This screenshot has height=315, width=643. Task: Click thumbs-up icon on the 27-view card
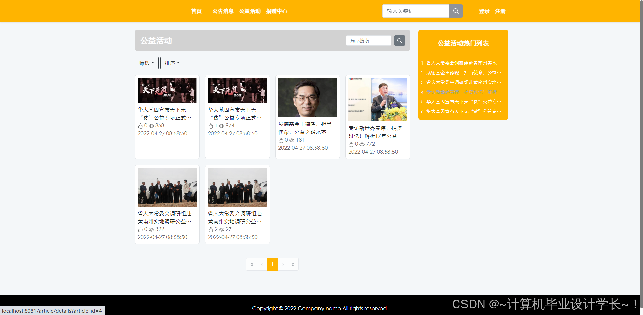[x=211, y=230]
